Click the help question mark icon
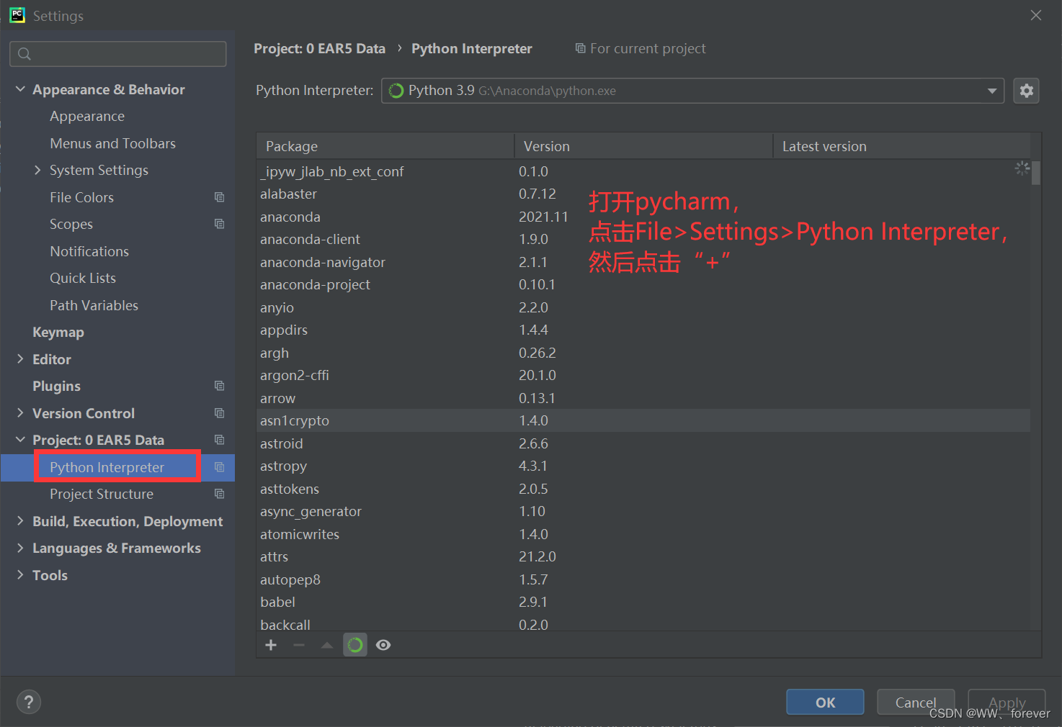 coord(29,702)
